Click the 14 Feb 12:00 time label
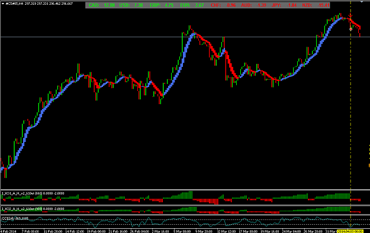 pyautogui.click(x=75, y=231)
